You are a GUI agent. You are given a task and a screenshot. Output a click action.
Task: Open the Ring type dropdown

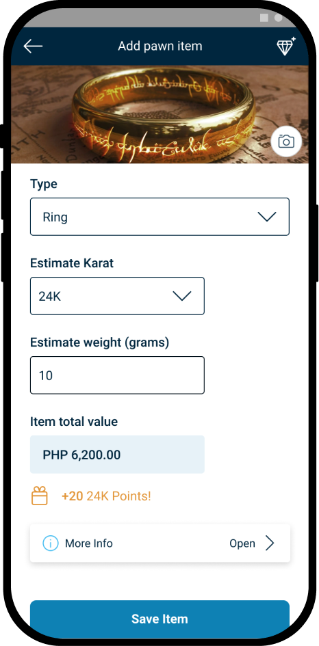159,217
